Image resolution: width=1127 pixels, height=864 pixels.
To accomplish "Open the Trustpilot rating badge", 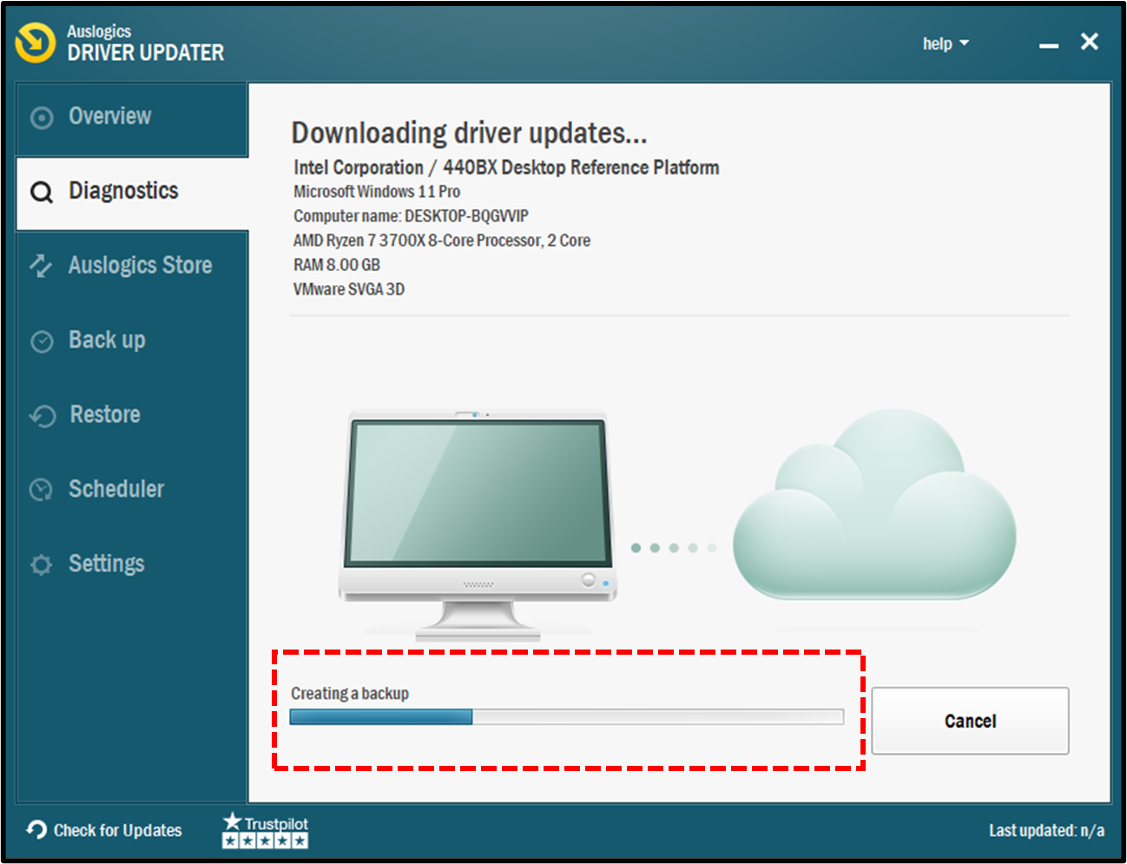I will [x=266, y=830].
